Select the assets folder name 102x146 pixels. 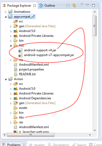pyautogui.click(x=23, y=108)
